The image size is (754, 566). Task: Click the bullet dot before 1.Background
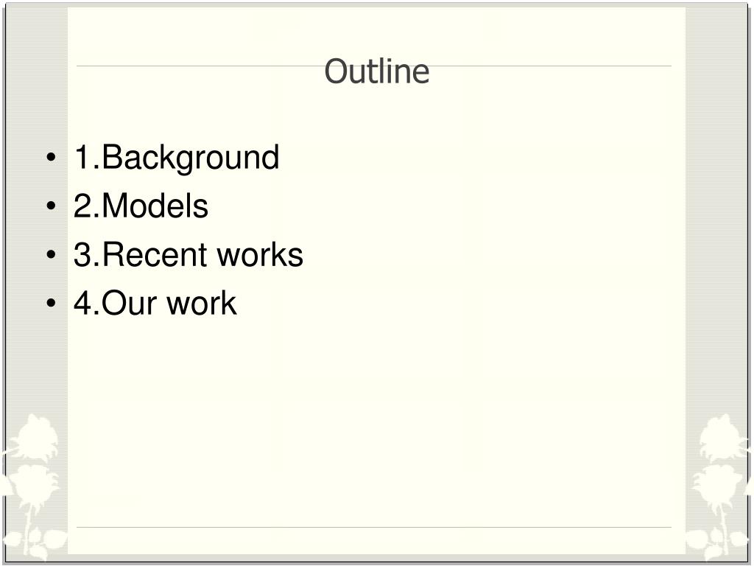52,158
